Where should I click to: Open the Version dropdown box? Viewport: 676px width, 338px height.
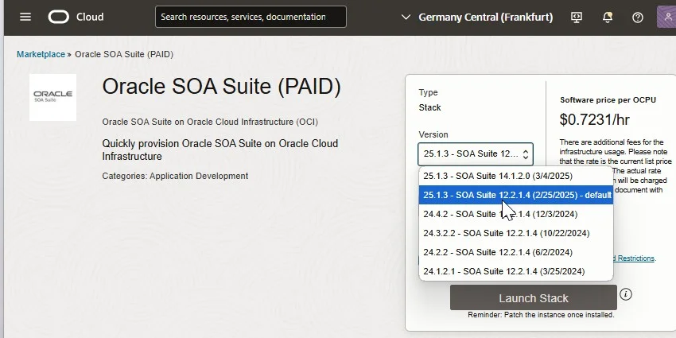[475, 154]
